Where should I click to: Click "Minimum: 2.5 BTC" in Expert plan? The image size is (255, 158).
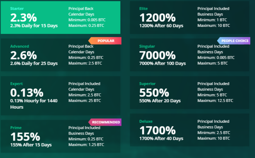85,95
